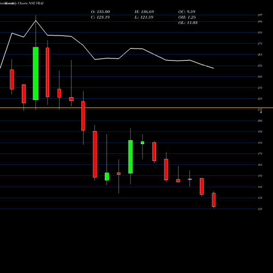
Task: Click the 121 price axis label
Action: 260,209
